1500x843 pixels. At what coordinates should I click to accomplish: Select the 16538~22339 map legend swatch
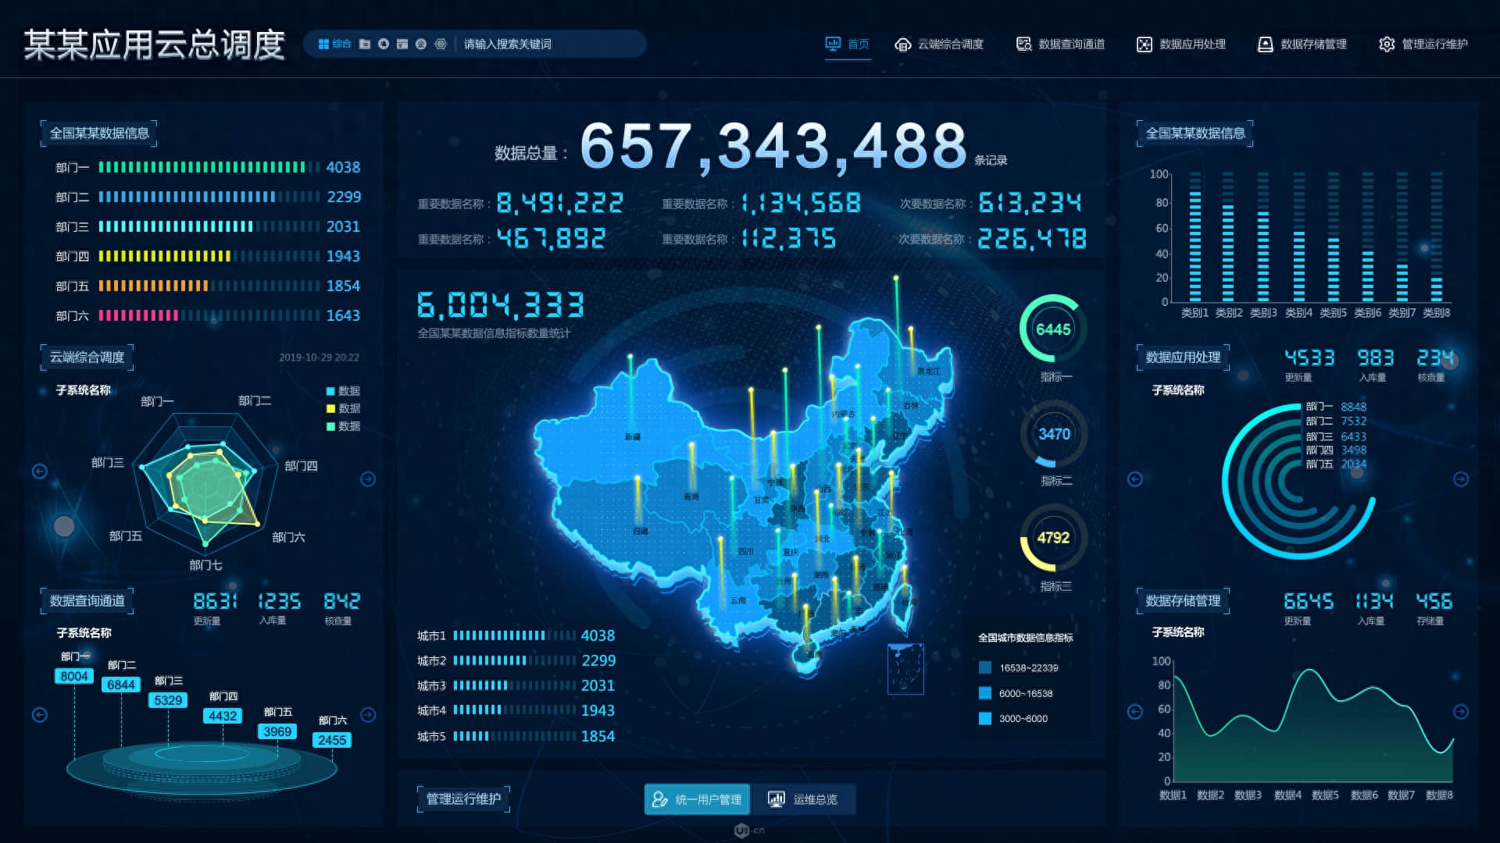[x=985, y=668]
